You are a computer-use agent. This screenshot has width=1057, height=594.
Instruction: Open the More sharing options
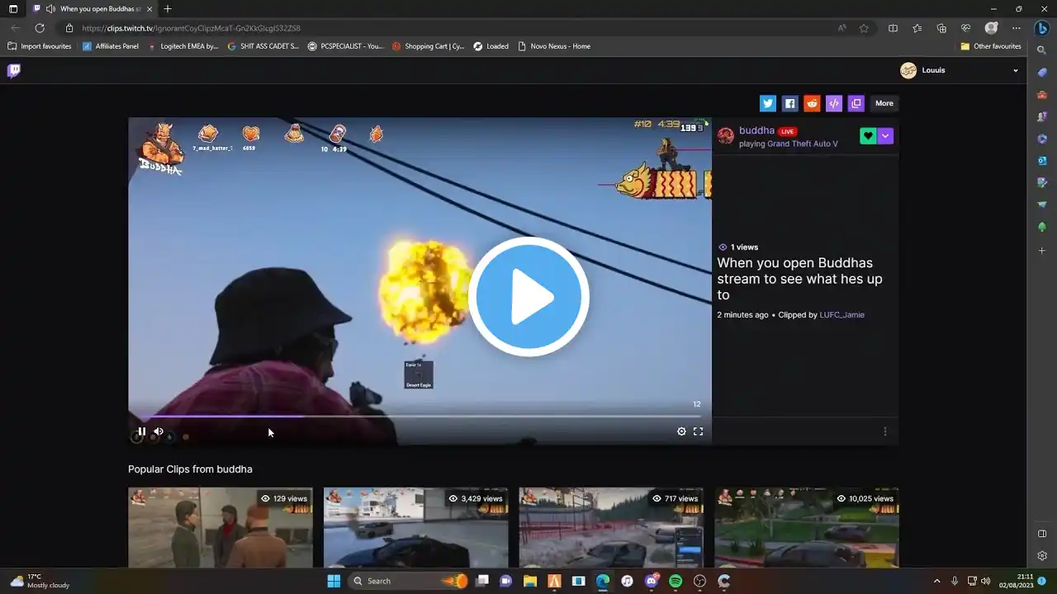[884, 103]
